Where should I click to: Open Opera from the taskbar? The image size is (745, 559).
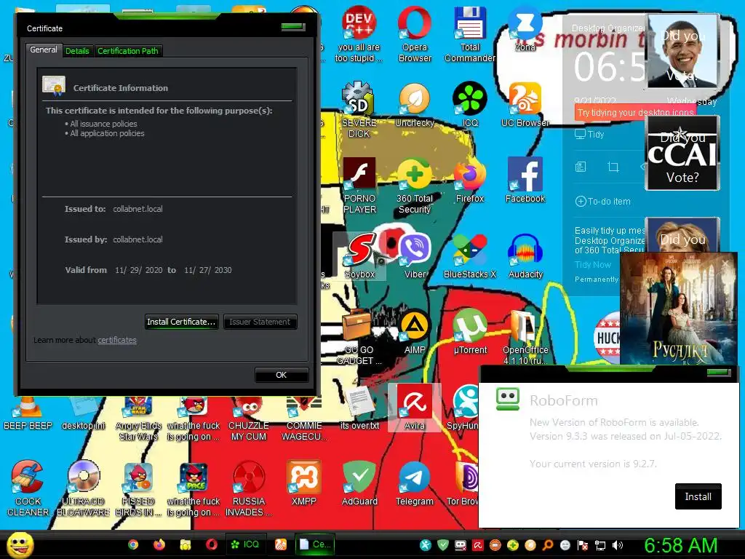coord(212,544)
